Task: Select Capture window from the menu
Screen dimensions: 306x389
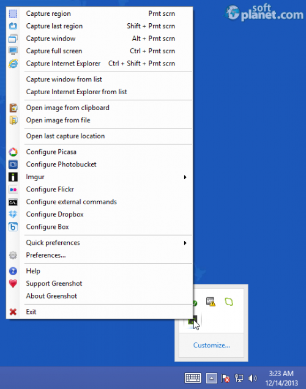Action: pyautogui.click(x=100, y=39)
